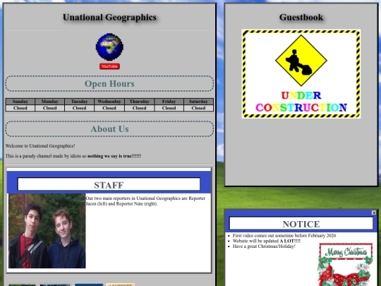The image size is (381, 286).
Task: Click the Merry Christmas glitter image
Action: click(x=345, y=264)
